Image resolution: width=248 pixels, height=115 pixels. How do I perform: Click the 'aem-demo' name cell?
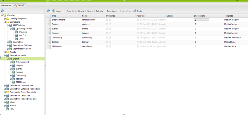pos(87,47)
